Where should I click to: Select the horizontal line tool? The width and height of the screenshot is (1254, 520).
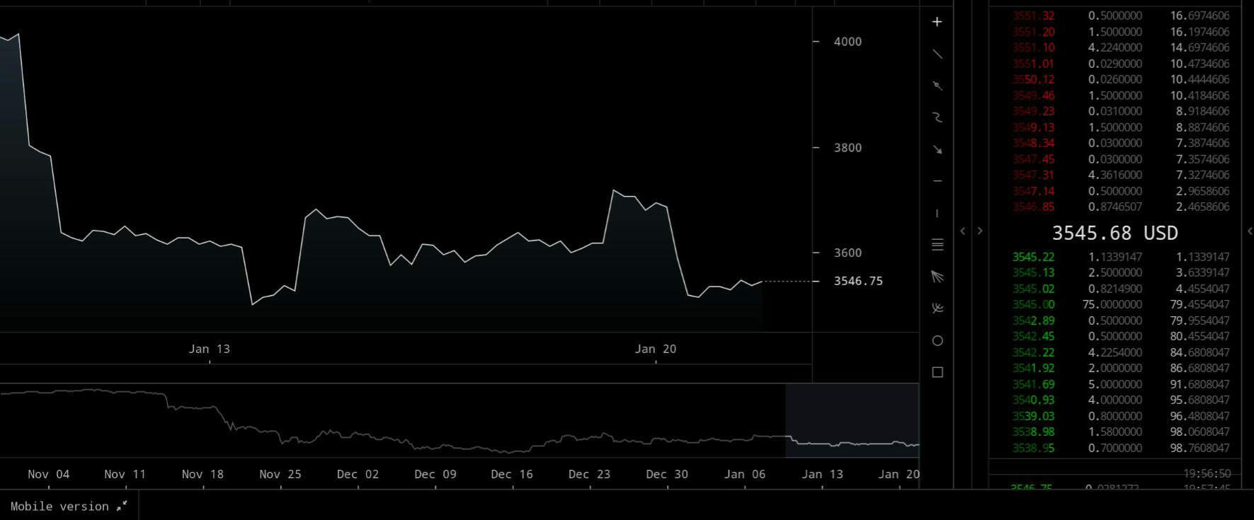(x=937, y=181)
